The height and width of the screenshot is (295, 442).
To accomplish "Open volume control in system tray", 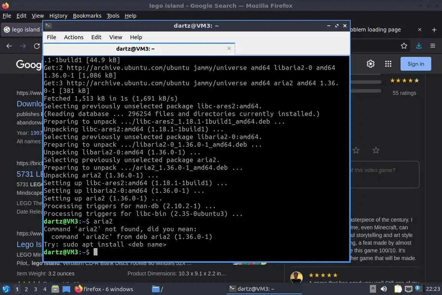I will point(384,289).
